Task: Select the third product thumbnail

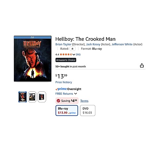Action: click(x=42, y=97)
